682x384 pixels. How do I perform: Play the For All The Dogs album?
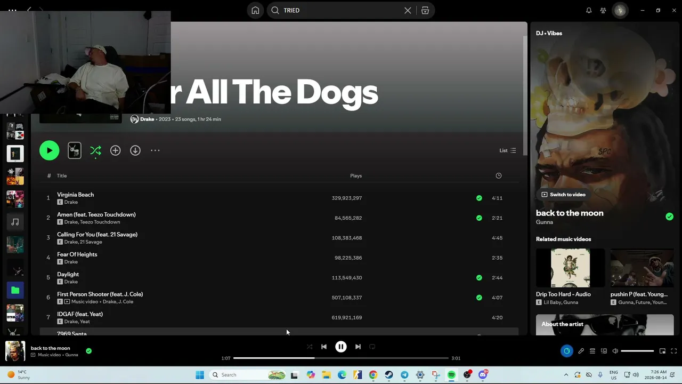click(x=49, y=150)
